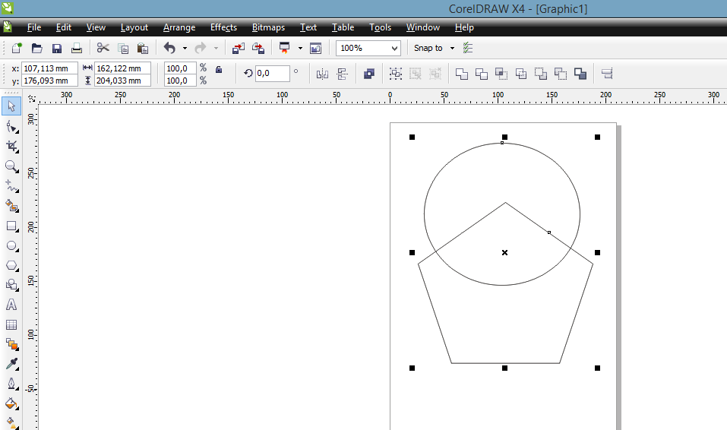Group the selected objects
This screenshot has width=727, height=430.
tap(396, 73)
